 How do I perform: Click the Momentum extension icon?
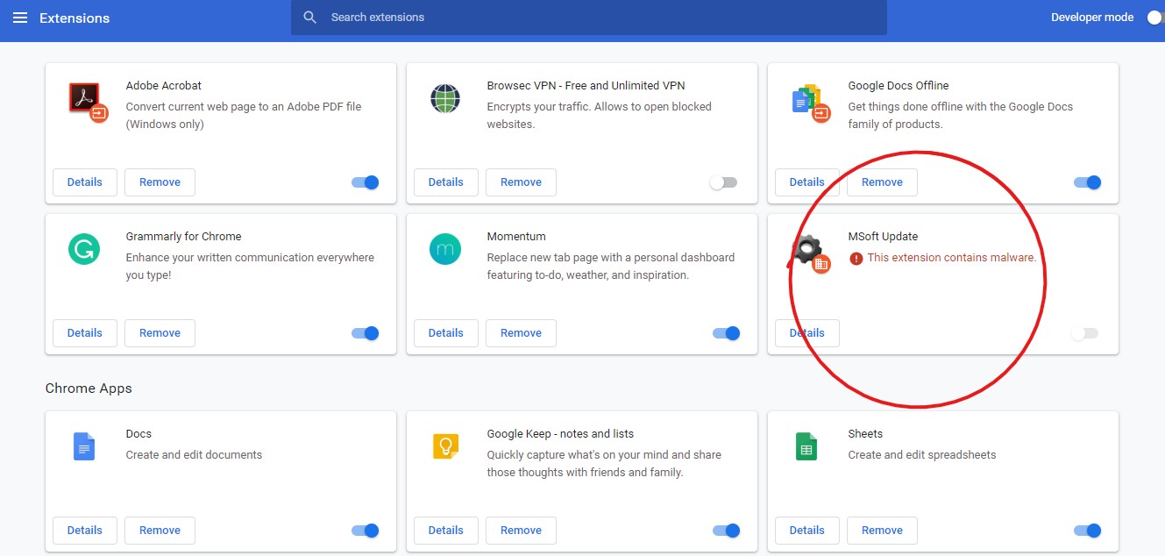point(445,250)
